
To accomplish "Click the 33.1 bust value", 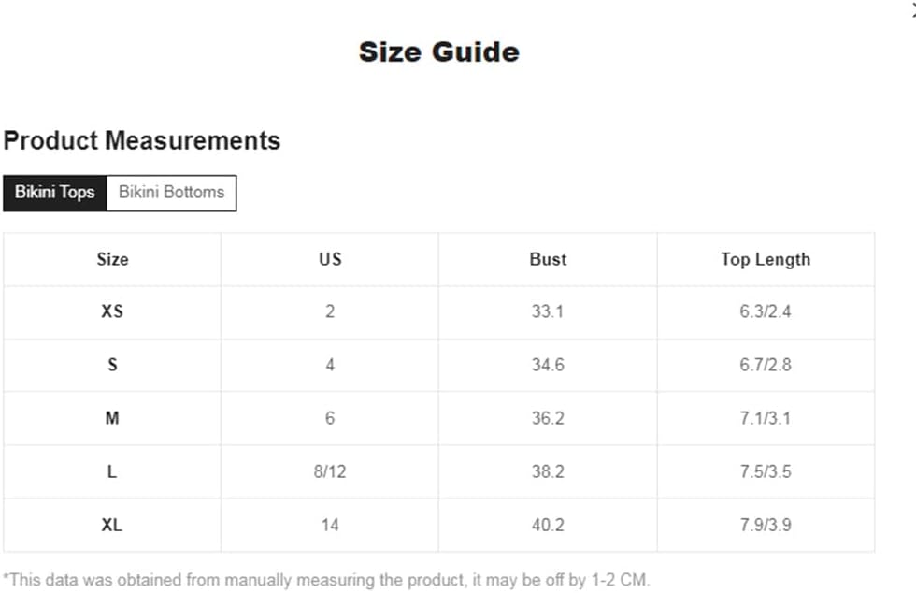I will click(x=548, y=311).
